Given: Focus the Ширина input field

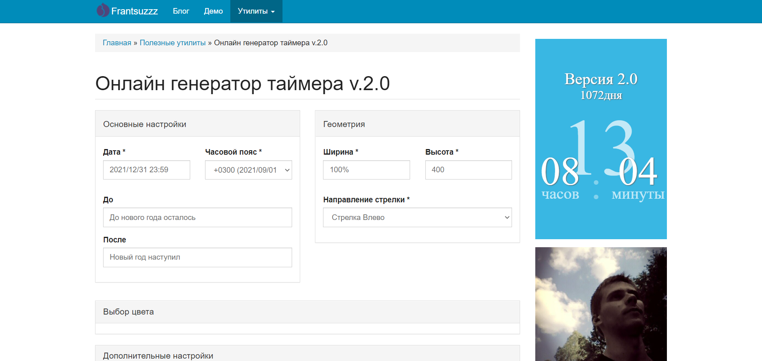Looking at the screenshot, I should [x=366, y=170].
